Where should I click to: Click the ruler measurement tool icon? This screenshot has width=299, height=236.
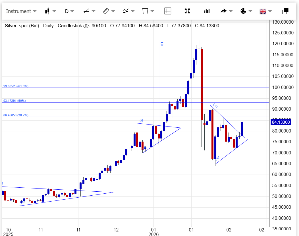106,11
